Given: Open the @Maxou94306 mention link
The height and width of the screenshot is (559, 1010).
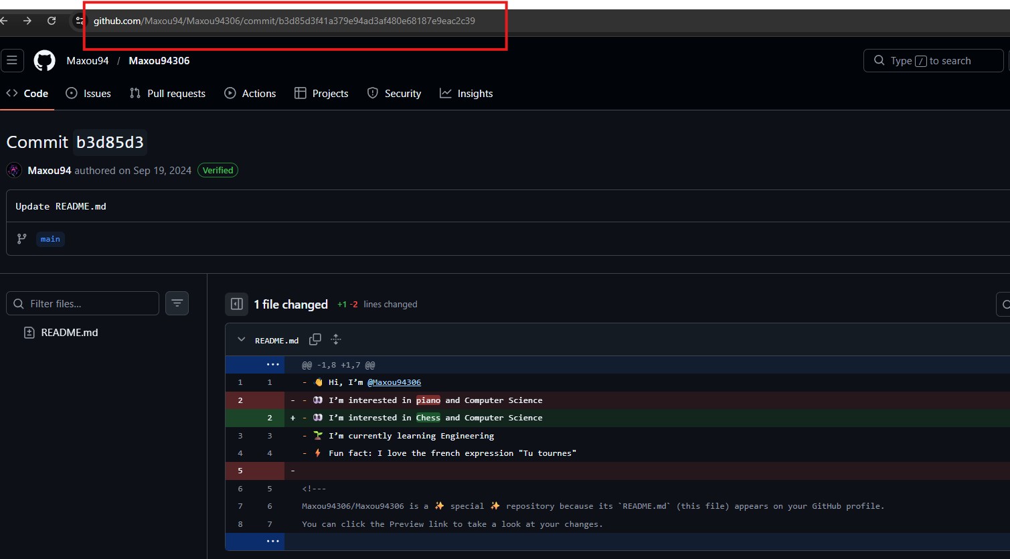Looking at the screenshot, I should 394,382.
